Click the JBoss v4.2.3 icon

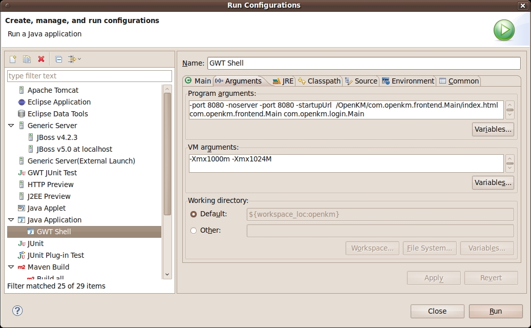[31, 137]
